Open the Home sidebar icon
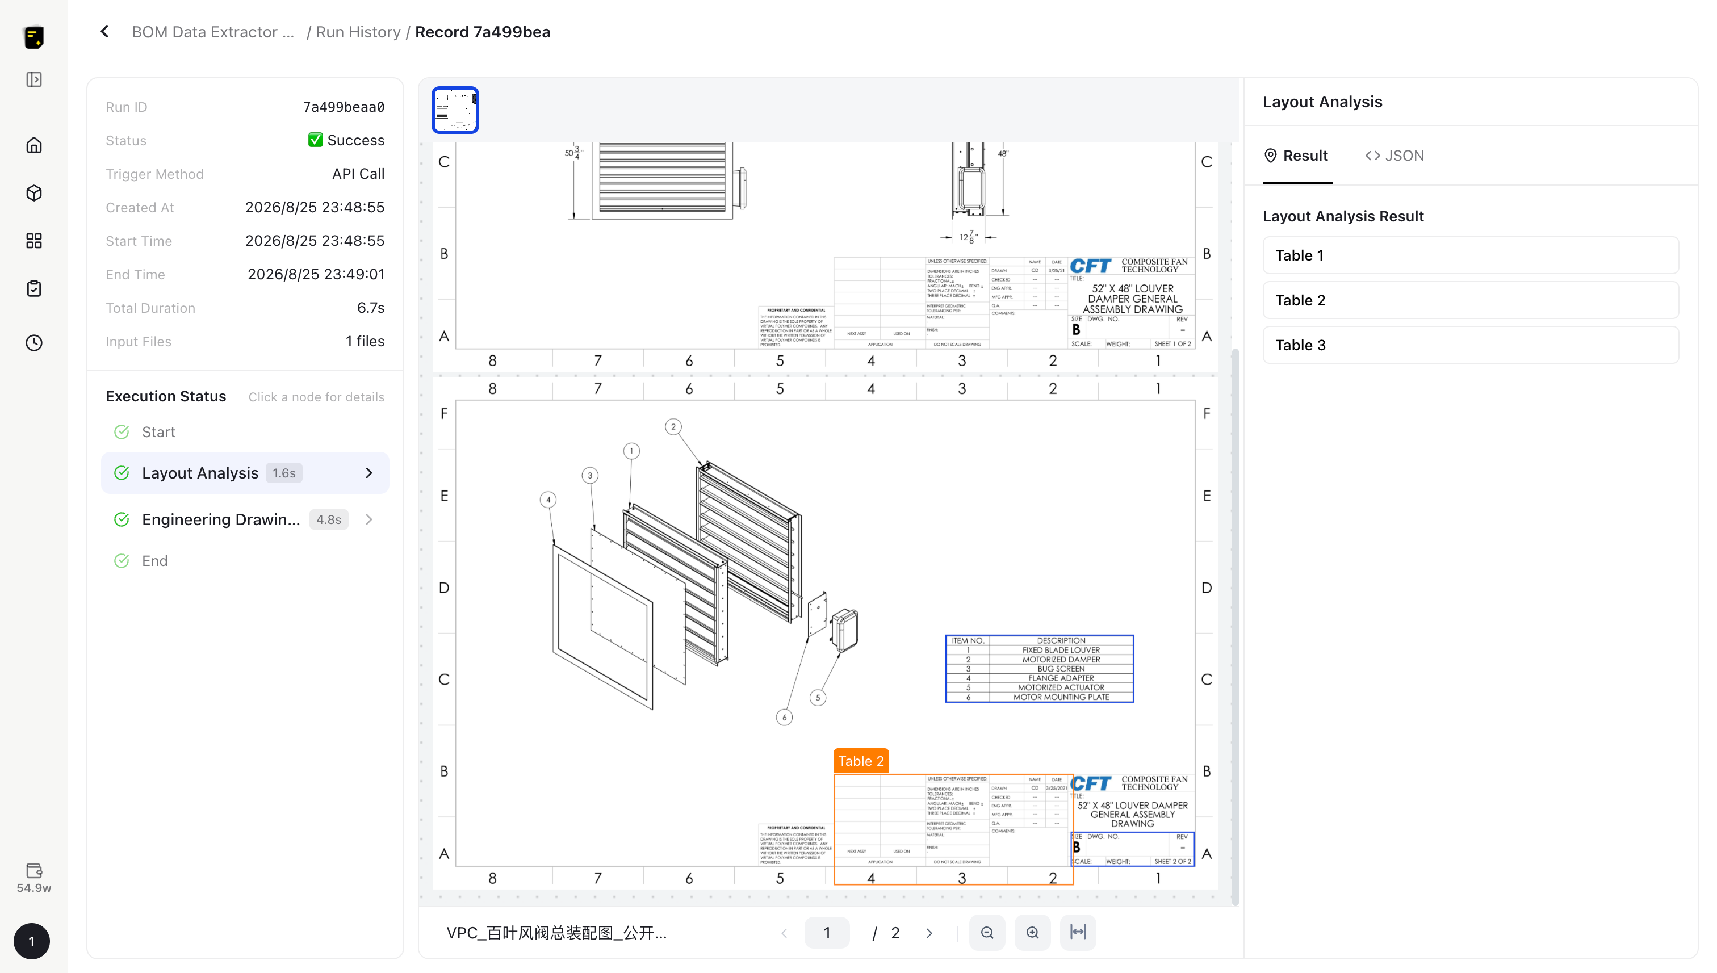 pyautogui.click(x=34, y=145)
